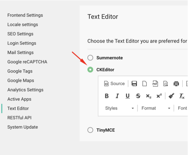The height and width of the screenshot is (155, 188).
Task: Open Locale settings in sidebar
Action: coord(23,24)
